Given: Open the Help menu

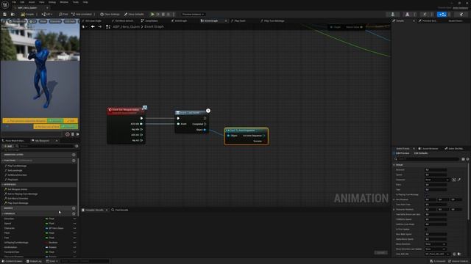Looking at the screenshot, I should tap(85, 2).
